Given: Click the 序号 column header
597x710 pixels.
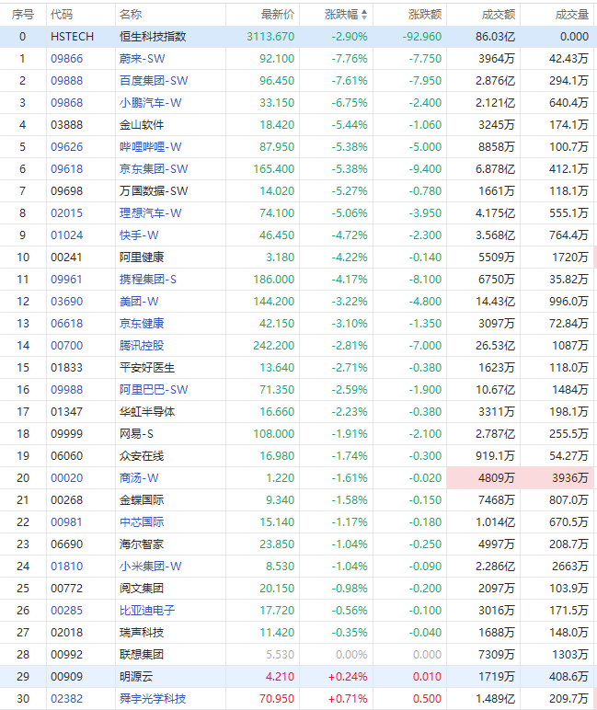Looking at the screenshot, I should point(23,15).
